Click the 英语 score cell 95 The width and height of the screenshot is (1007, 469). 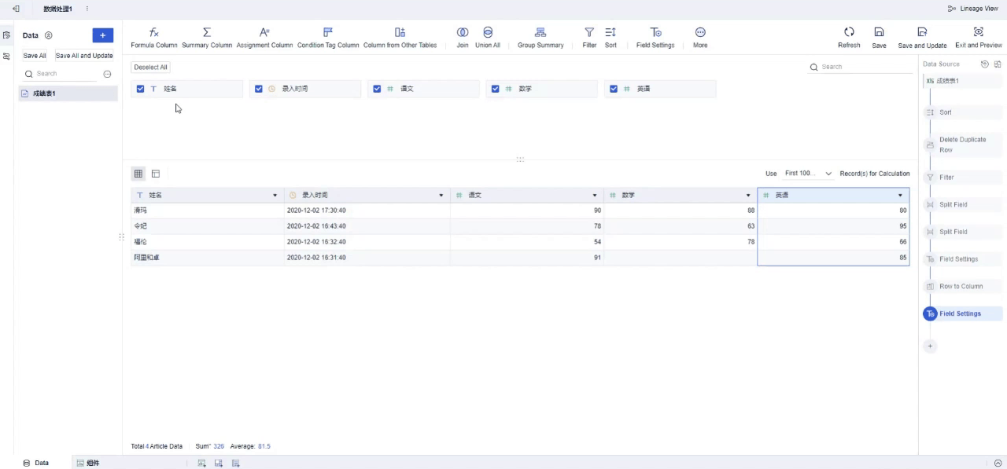click(833, 226)
